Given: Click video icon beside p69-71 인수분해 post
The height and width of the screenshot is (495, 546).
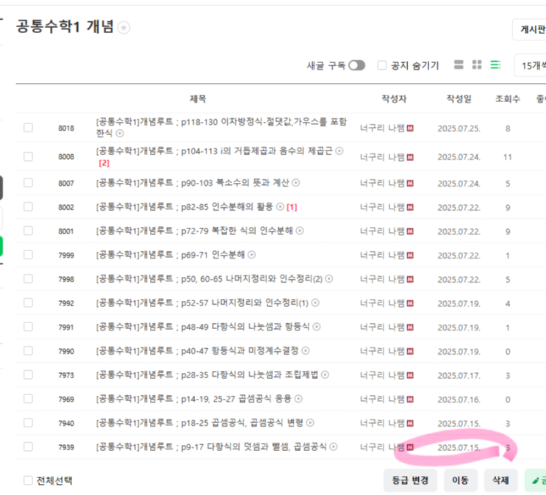Looking at the screenshot, I should click(252, 255).
